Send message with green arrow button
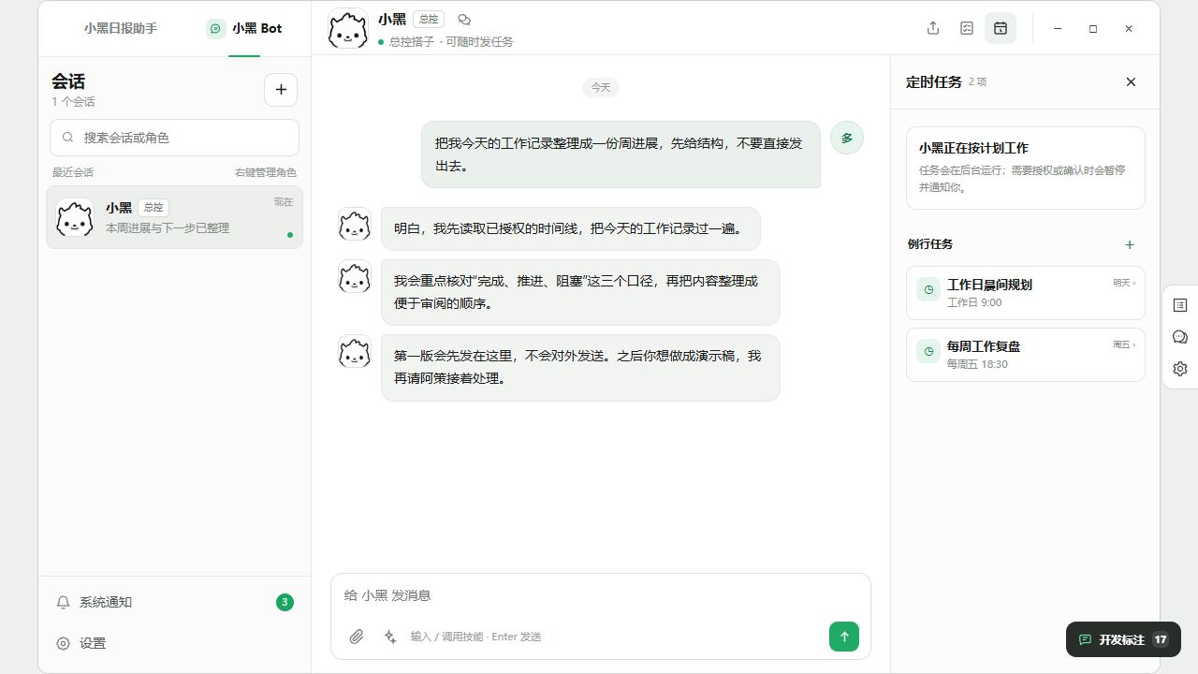1198x674 pixels. pyautogui.click(x=844, y=637)
